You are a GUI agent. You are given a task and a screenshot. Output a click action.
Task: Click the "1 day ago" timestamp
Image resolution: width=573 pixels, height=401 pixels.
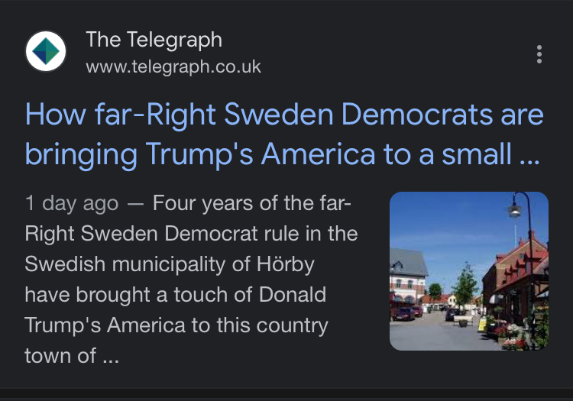(x=72, y=204)
